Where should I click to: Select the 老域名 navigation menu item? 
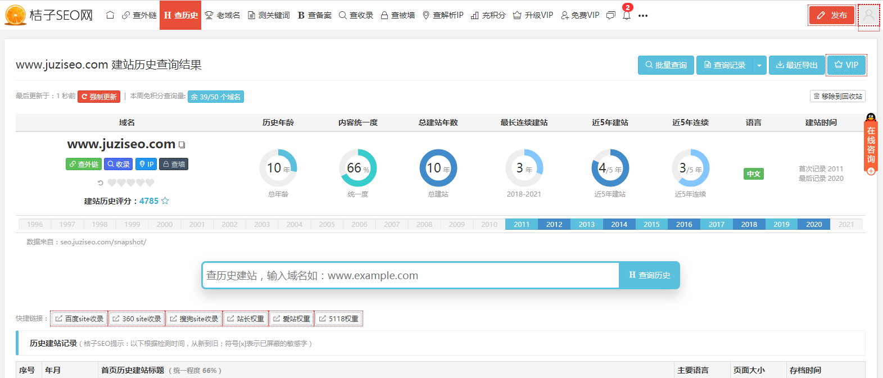point(223,15)
